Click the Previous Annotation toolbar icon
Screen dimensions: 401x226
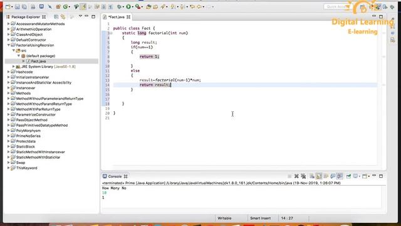[x=182, y=7]
